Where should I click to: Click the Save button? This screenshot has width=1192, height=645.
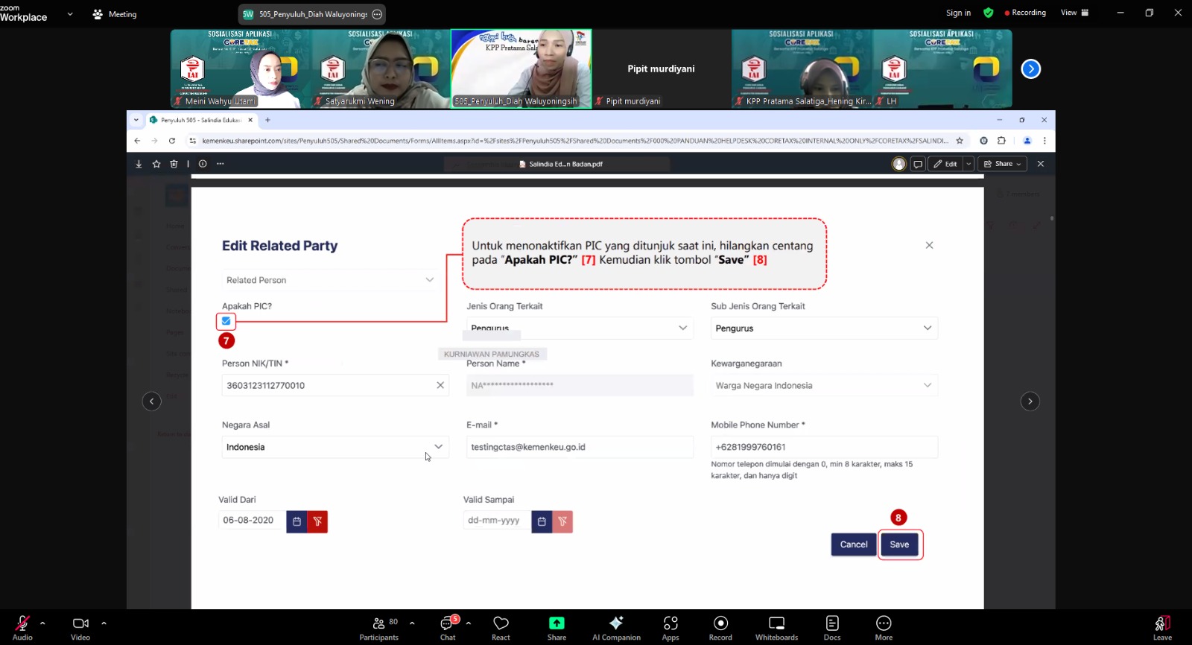coord(899,544)
